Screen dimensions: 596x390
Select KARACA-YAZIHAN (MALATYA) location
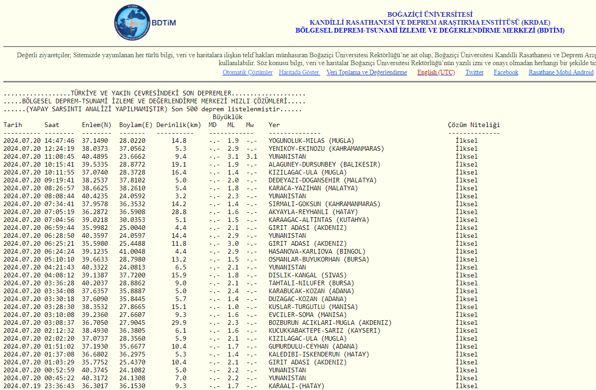point(313,188)
